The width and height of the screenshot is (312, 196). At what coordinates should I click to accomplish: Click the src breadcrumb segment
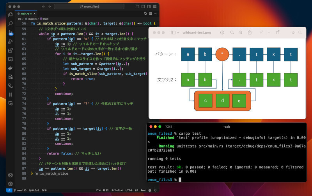[20, 19]
